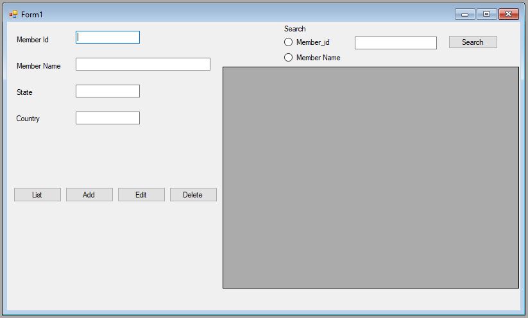Click the Form1 title bar icon
528x318 pixels.
13,15
